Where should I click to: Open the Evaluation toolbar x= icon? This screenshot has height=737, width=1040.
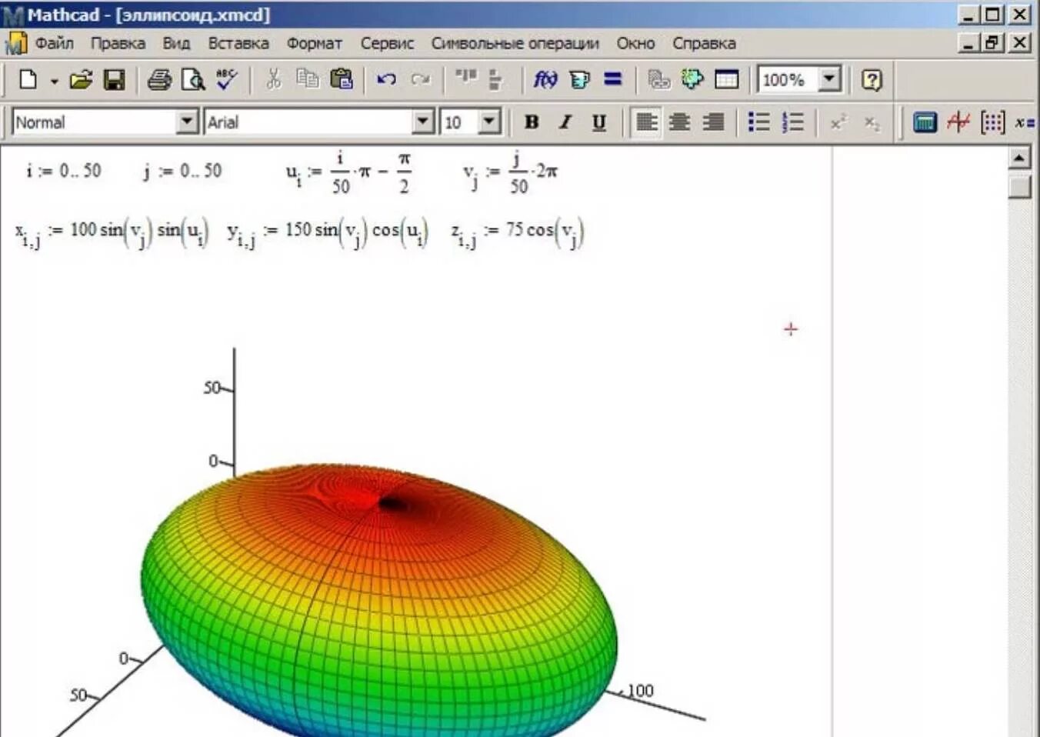click(x=1024, y=122)
